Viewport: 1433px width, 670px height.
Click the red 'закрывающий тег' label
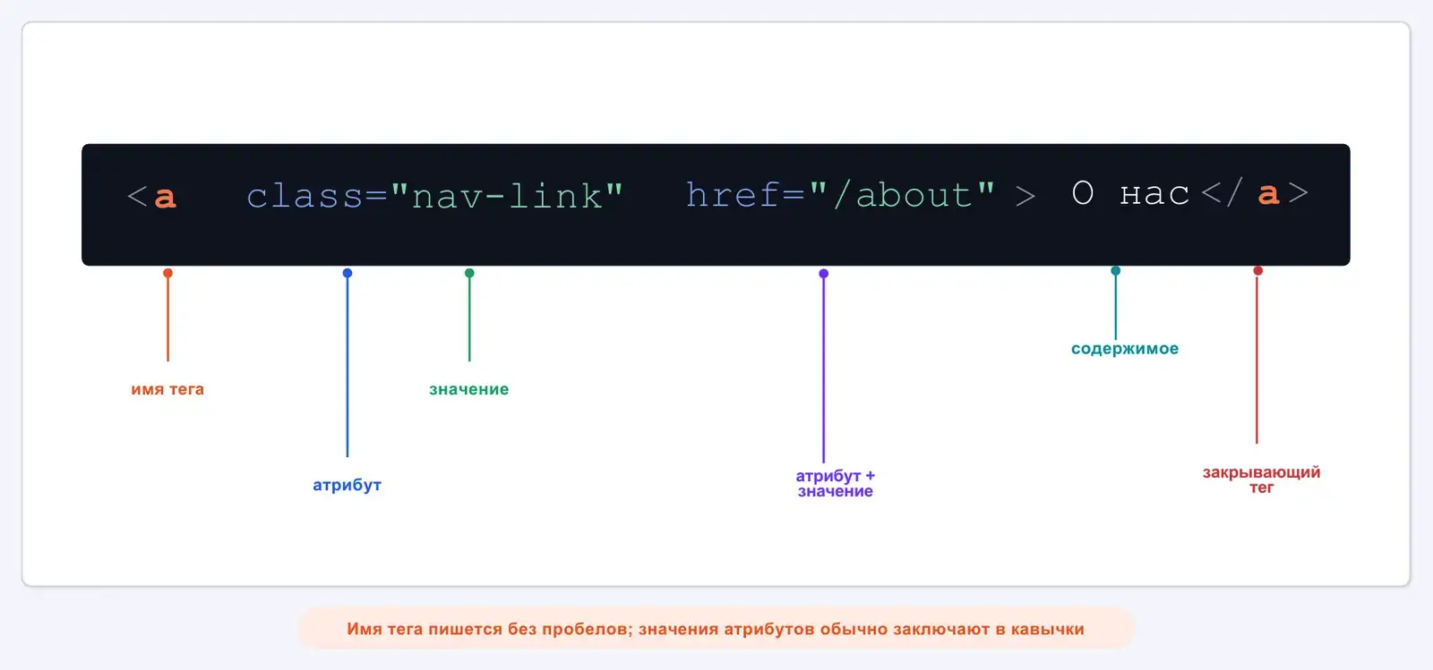coord(1261,479)
